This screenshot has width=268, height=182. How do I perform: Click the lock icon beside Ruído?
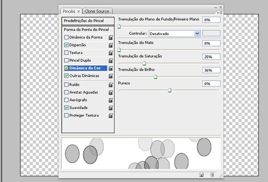(111, 85)
